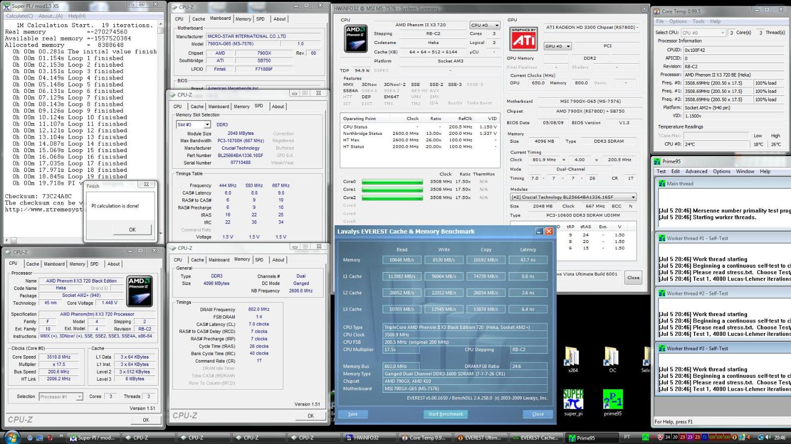This screenshot has height=444, width=791.
Task: Open the GPU #0 dropdown in HWiNFO32
Action: point(558,46)
